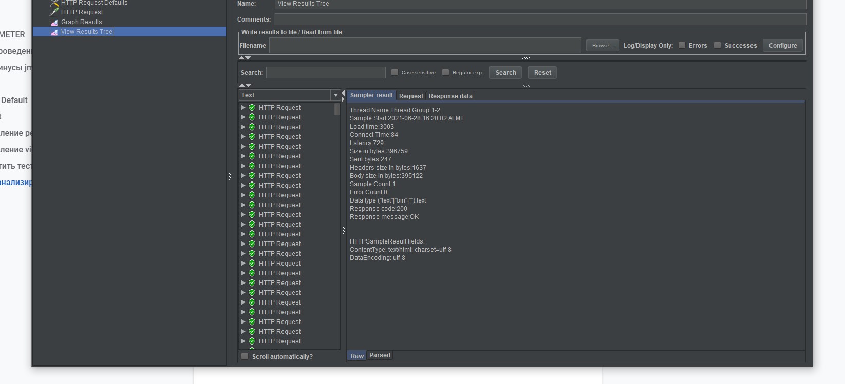Click the HTTP Request Defaults config icon
The image size is (845, 384).
click(54, 3)
